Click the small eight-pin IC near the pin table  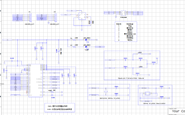tap(124, 13)
